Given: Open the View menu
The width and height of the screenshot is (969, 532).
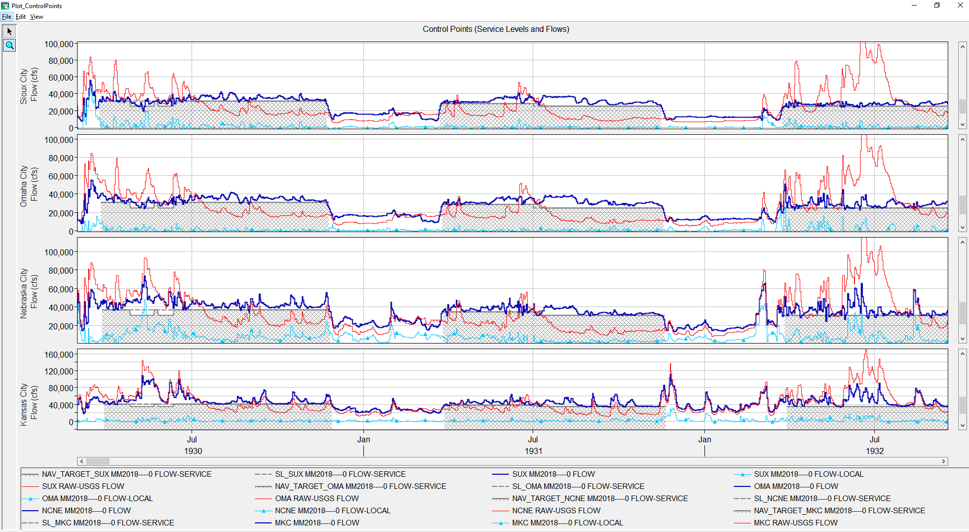Looking at the screenshot, I should click(x=36, y=17).
